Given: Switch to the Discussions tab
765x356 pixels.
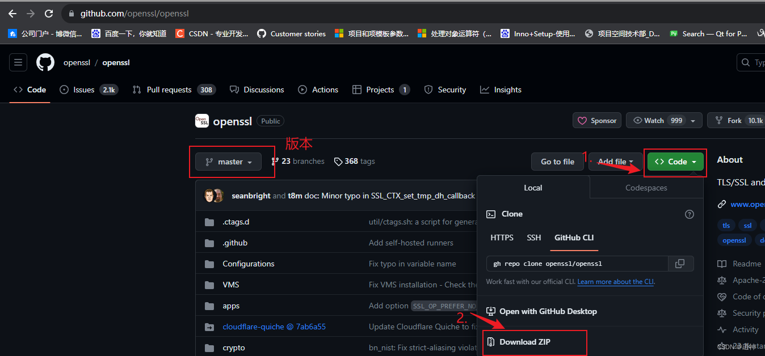Looking at the screenshot, I should tap(257, 90).
